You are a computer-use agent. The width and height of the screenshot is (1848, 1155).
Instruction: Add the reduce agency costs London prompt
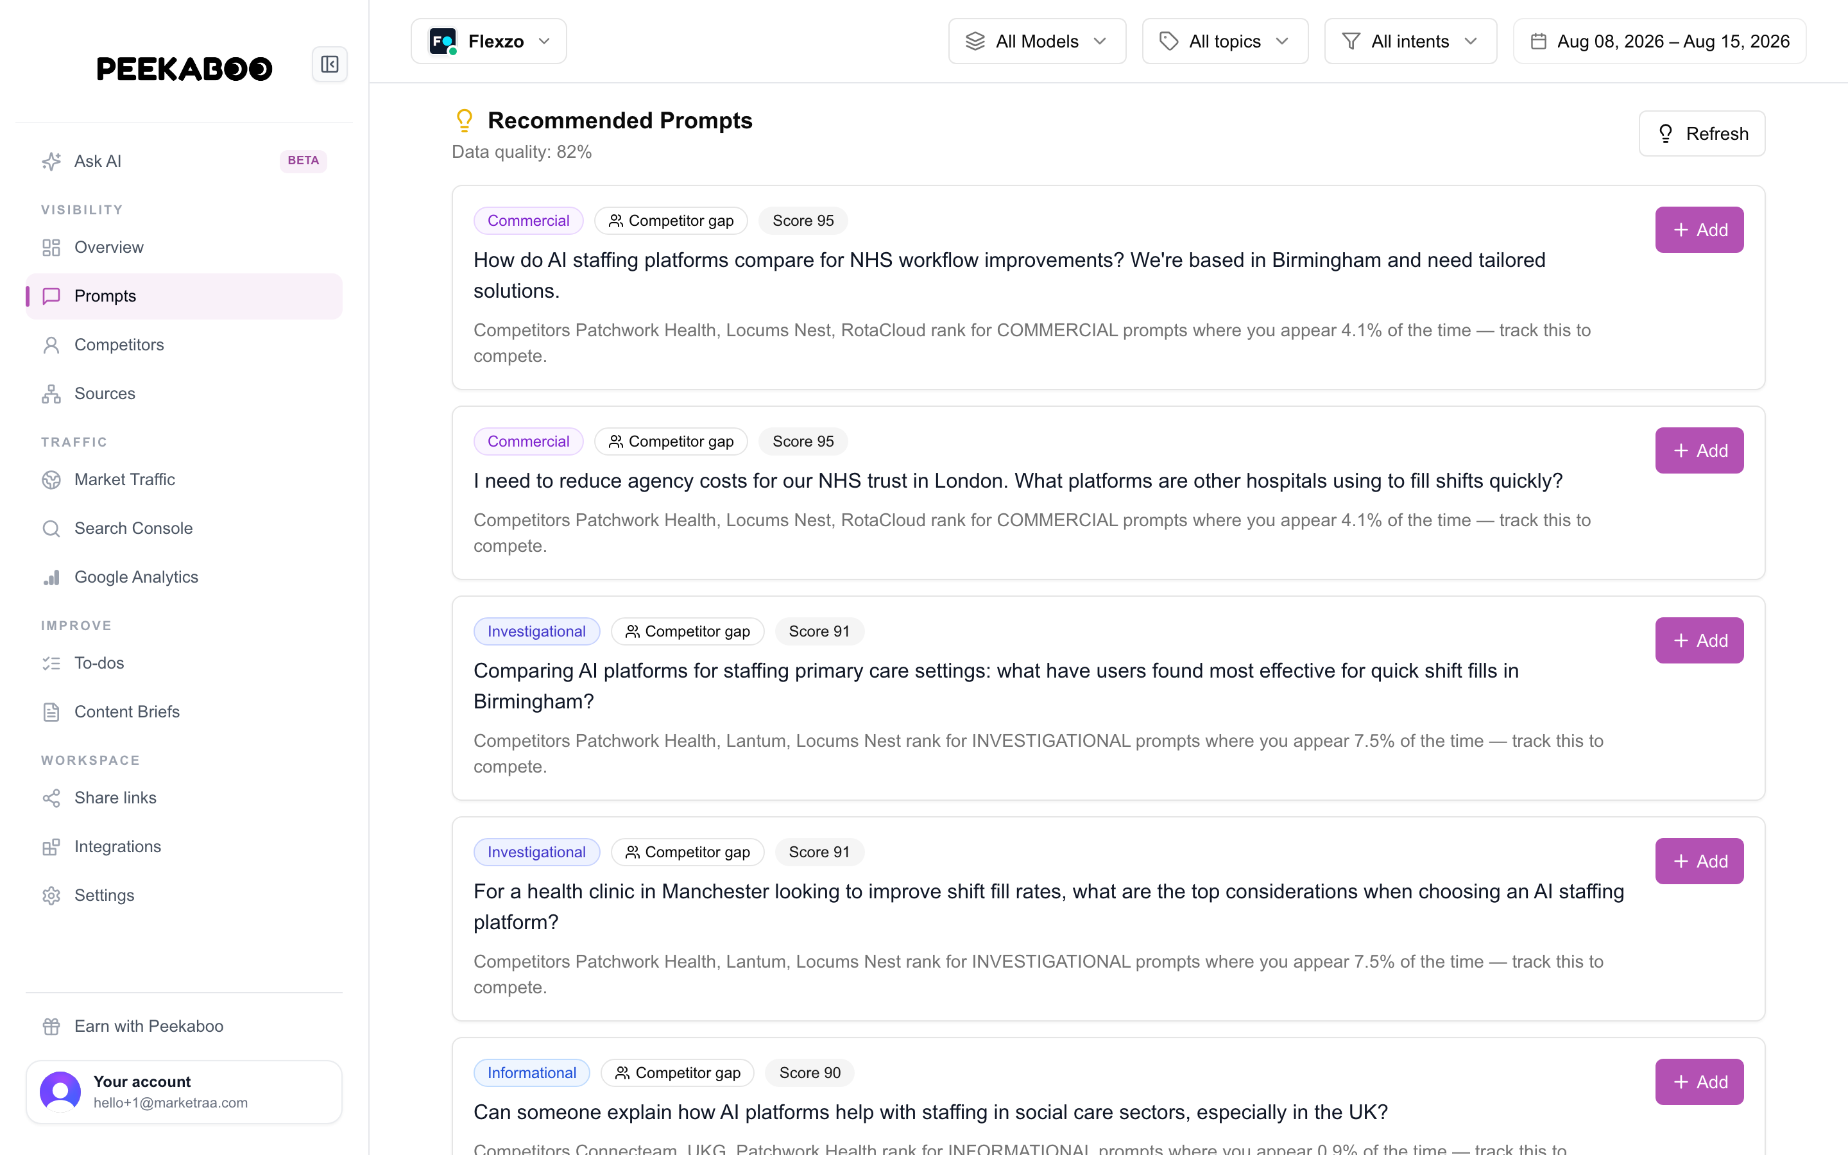(1699, 450)
